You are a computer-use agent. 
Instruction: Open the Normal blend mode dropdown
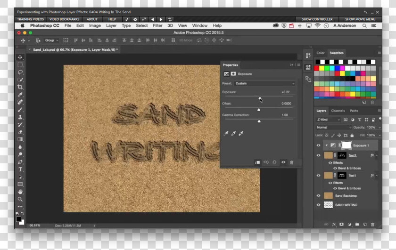tap(334, 128)
